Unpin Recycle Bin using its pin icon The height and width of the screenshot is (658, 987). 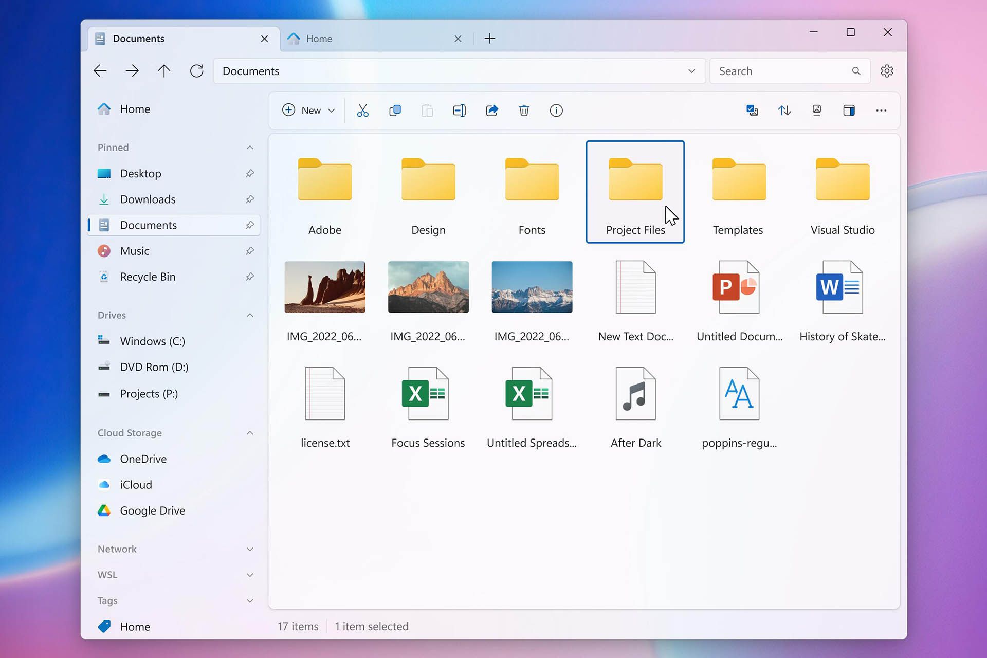[x=250, y=277]
